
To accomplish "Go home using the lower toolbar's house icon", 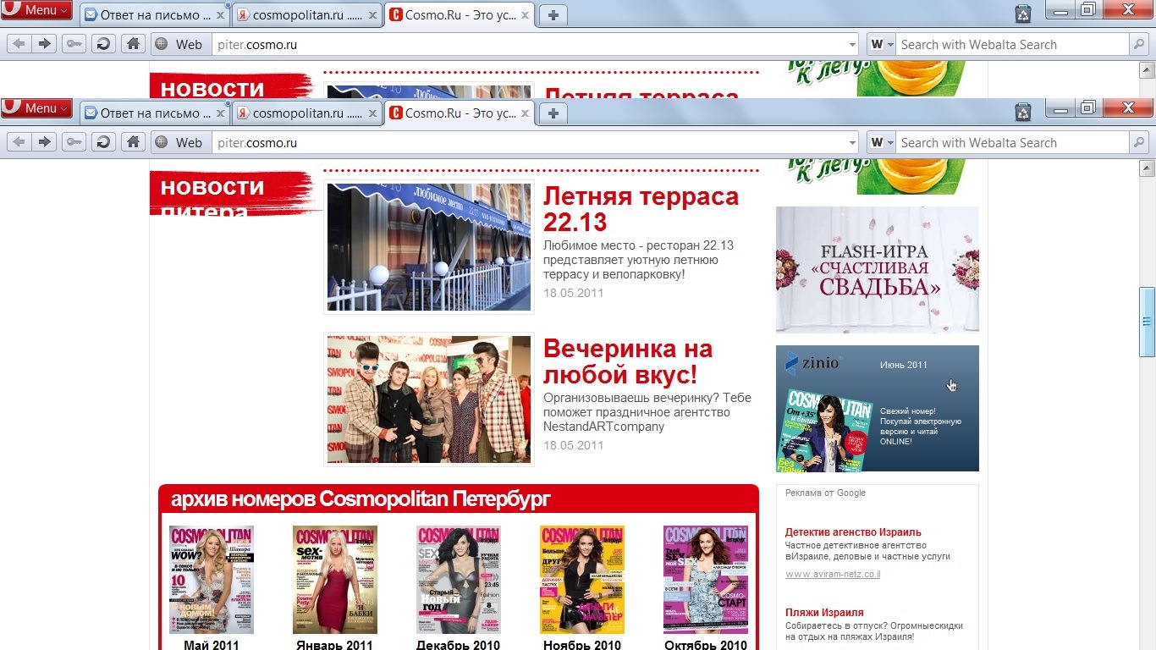I will coord(133,142).
